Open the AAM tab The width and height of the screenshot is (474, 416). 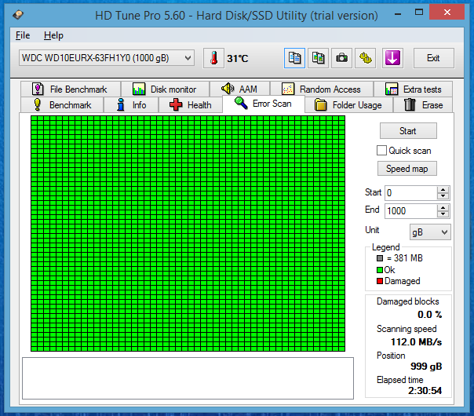tap(239, 89)
